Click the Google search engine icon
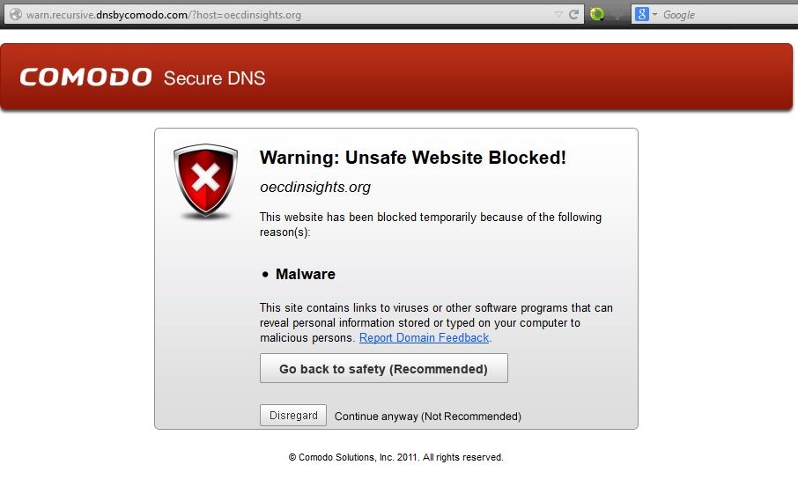The width and height of the screenshot is (798, 487). tap(641, 14)
